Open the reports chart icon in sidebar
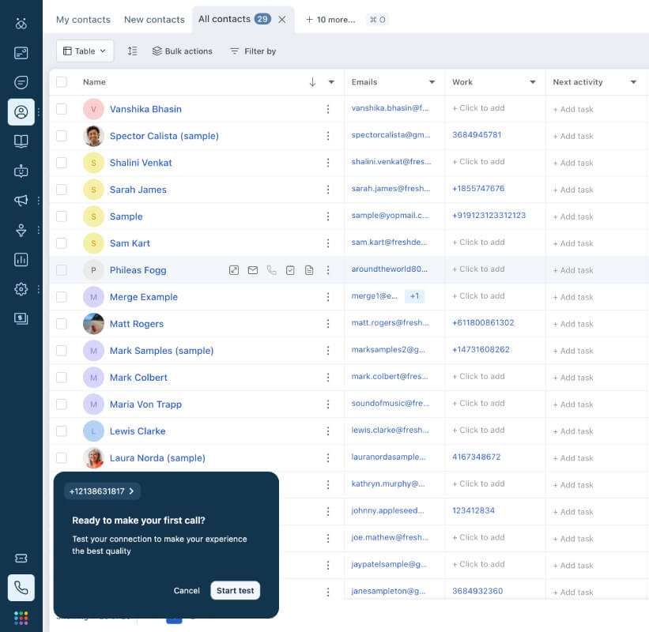 [x=21, y=260]
